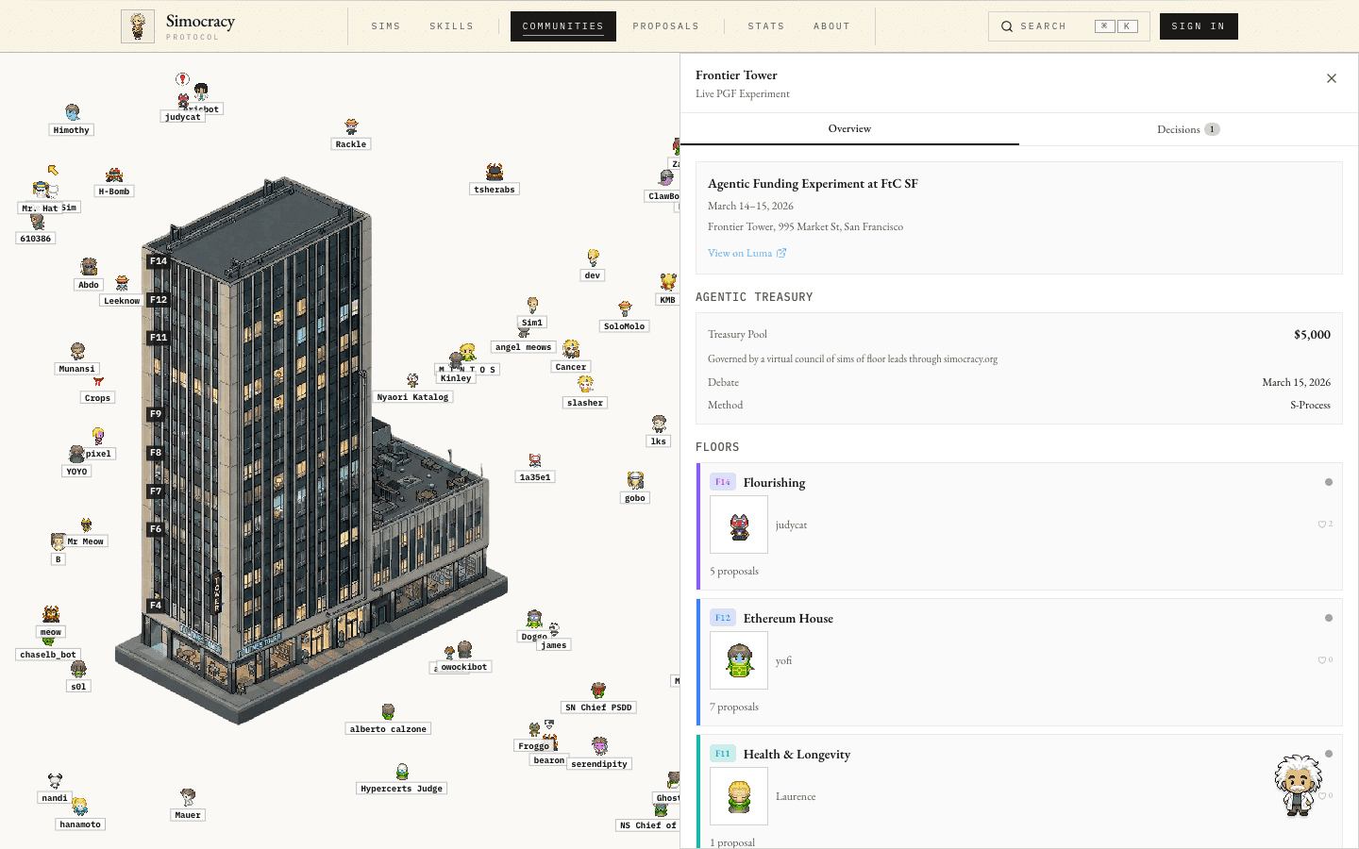Click the Himothy sim character
The height and width of the screenshot is (849, 1359).
tap(73, 114)
